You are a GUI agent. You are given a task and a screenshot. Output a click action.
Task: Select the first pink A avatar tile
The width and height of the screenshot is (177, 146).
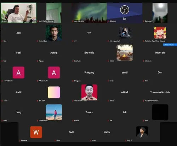pyautogui.click(x=18, y=72)
